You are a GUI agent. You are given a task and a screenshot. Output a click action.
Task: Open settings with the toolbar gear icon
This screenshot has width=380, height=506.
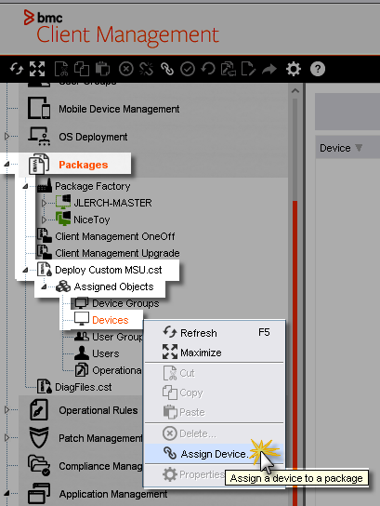[x=294, y=69]
